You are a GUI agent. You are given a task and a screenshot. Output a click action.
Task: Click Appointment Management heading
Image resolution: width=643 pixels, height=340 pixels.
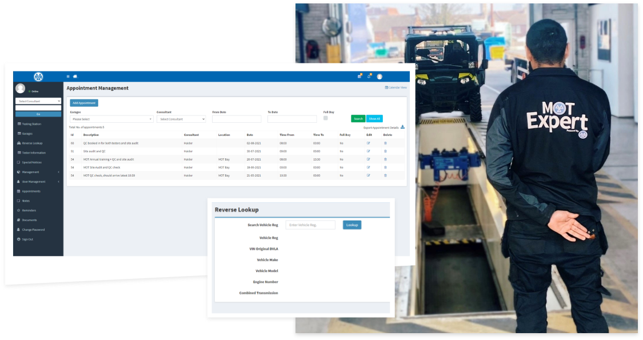point(98,88)
